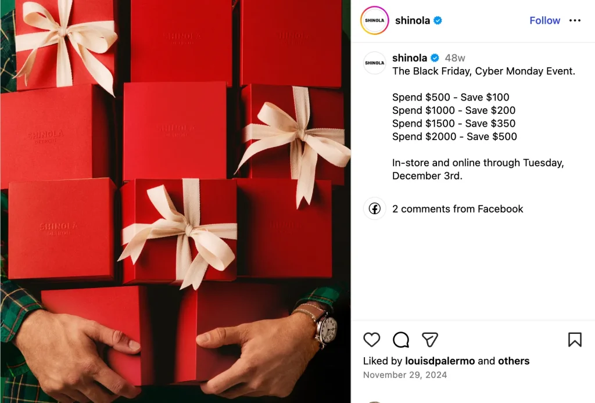Image resolution: width=595 pixels, height=403 pixels.
Task: Click the 48w timestamp
Action: (454, 58)
